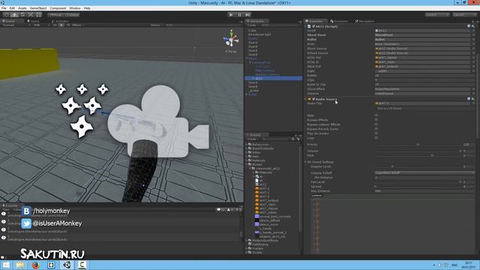480x270 pixels.
Task: Open File Explorer from the taskbar
Action: click(x=20, y=265)
